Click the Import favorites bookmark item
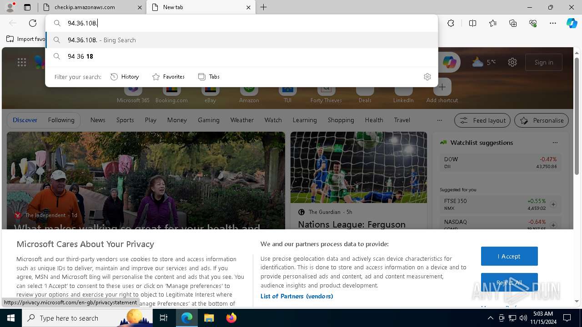 [x=26, y=39]
